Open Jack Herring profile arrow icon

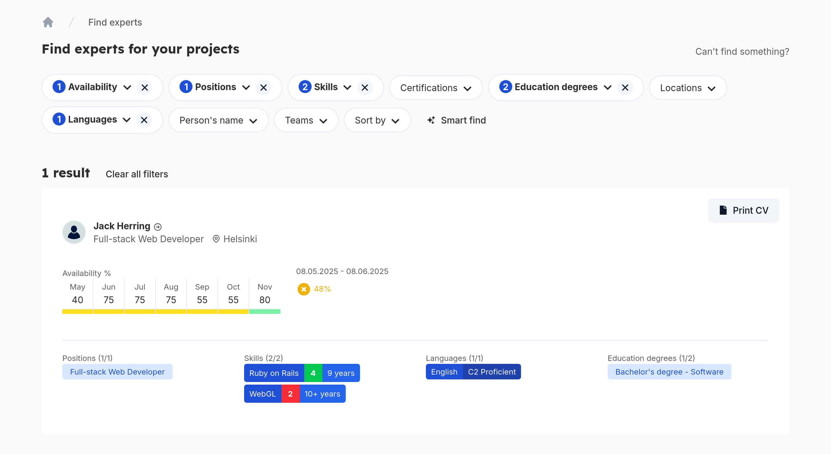158,227
